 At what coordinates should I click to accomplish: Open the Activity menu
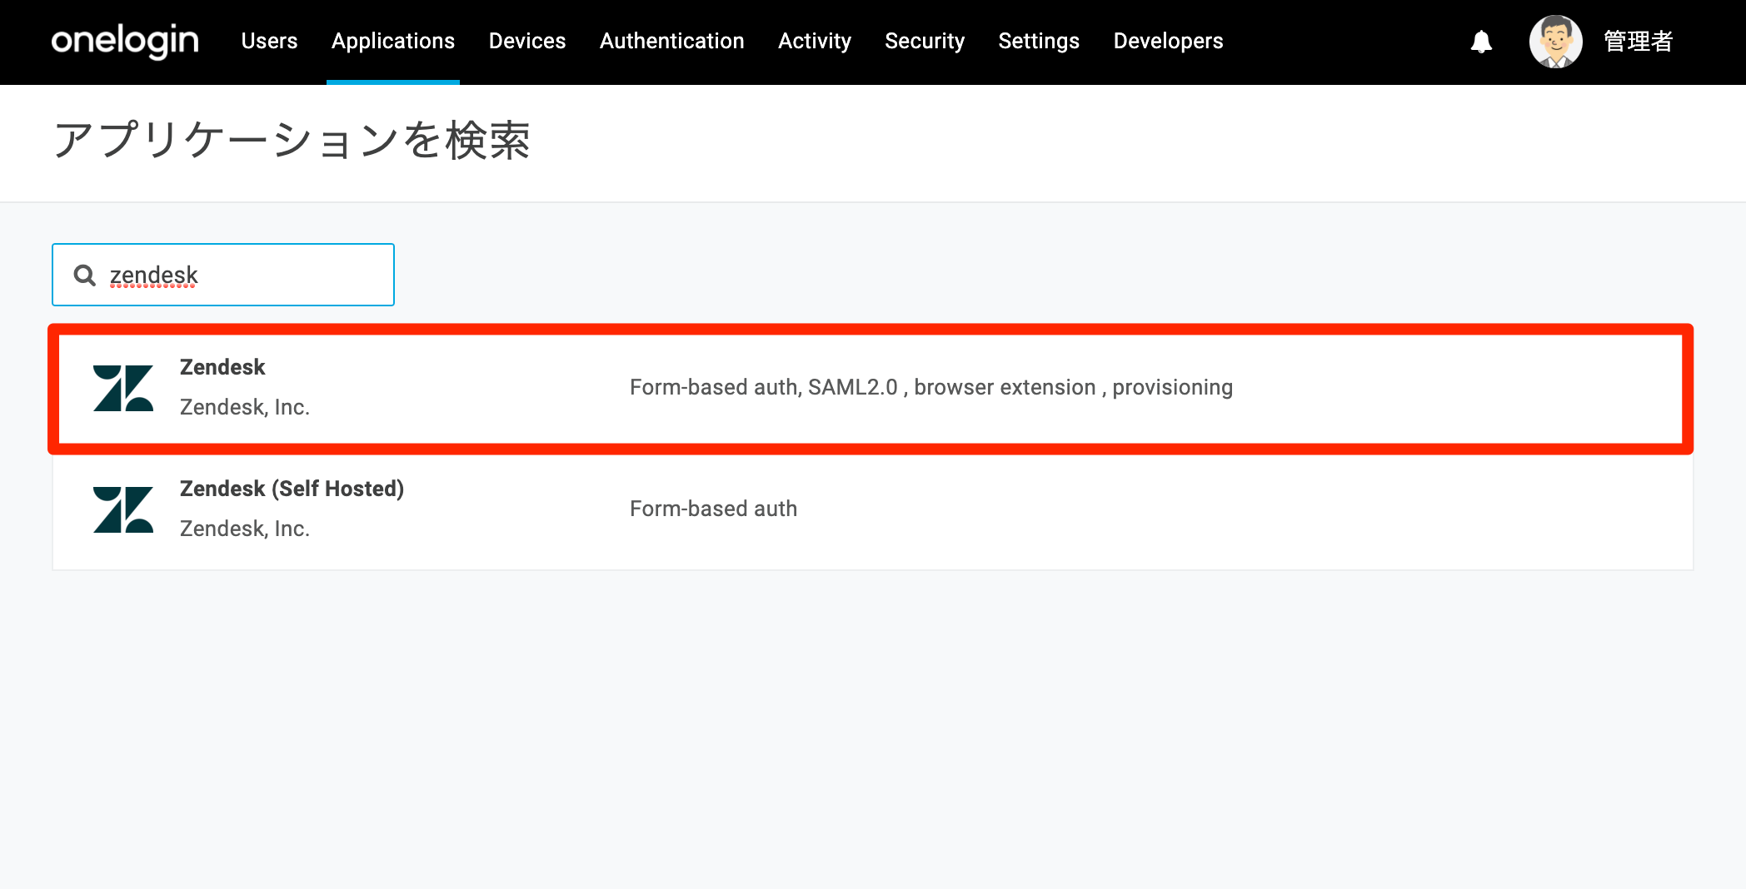click(815, 41)
